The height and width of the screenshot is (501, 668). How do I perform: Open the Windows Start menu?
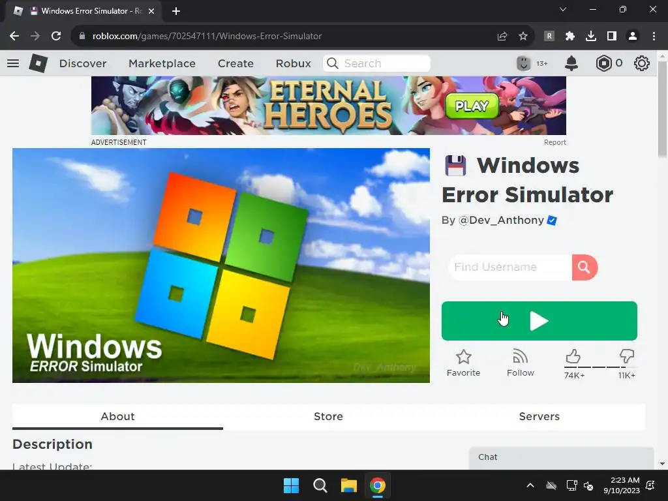292,485
